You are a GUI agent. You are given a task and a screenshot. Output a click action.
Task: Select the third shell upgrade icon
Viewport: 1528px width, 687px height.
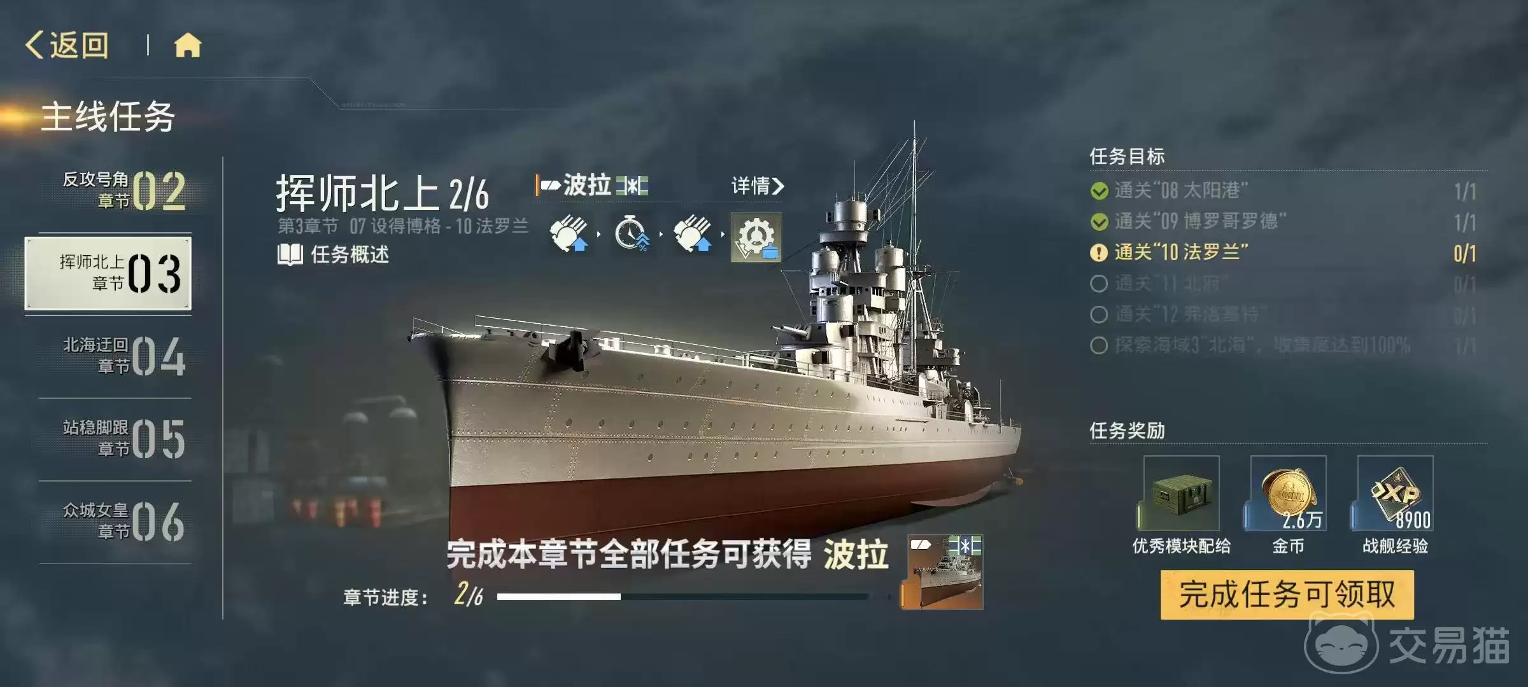coord(692,234)
